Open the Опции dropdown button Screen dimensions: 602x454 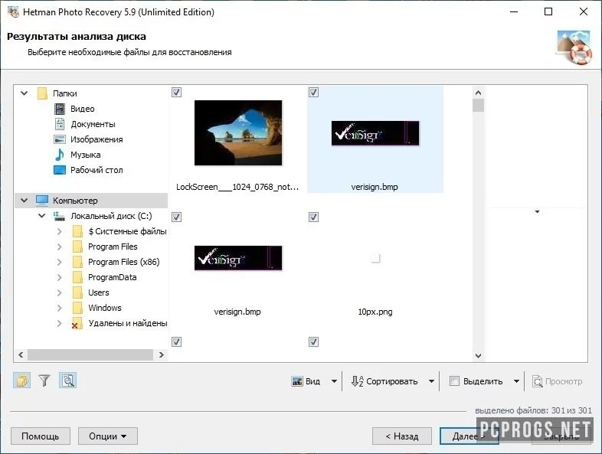[x=108, y=436]
